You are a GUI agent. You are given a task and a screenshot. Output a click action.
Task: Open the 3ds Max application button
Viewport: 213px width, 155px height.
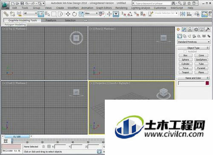click(x=5, y=6)
